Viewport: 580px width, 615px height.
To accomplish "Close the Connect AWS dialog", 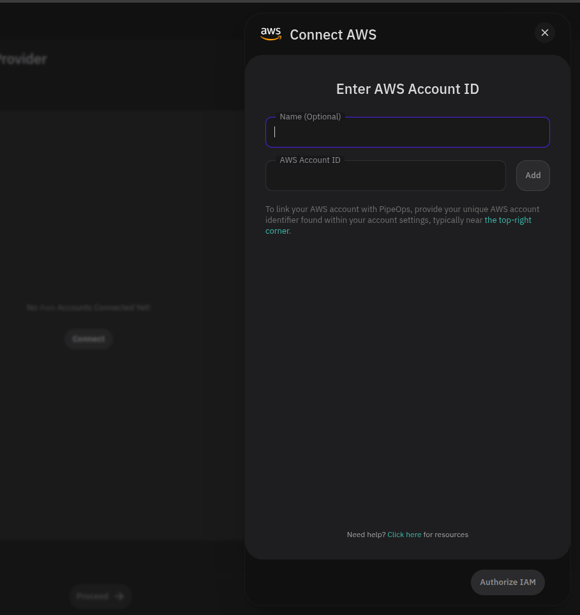I will 544,33.
